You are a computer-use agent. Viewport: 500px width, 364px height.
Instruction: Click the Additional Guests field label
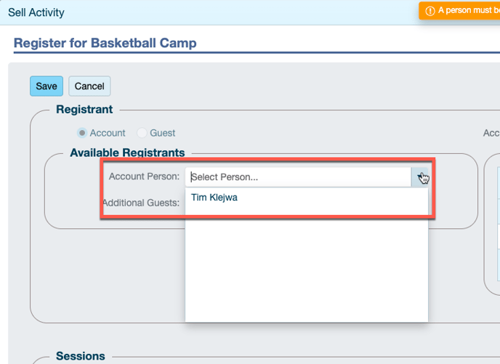[141, 203]
